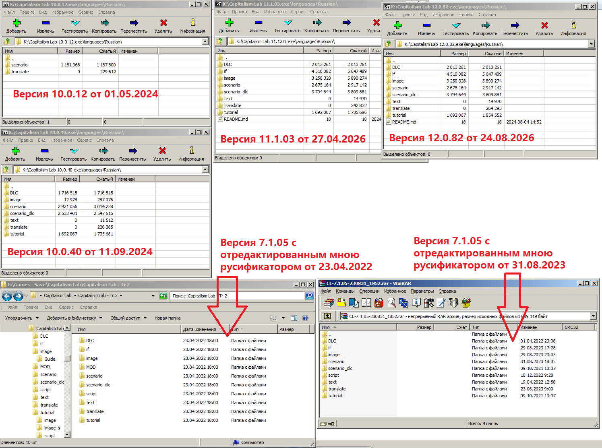Click Delete icon in 10.0.12 7-Zip window
This screenshot has width=602, height=448.
[163, 23]
